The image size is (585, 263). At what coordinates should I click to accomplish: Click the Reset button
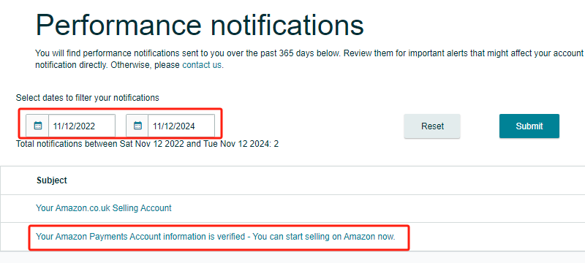pyautogui.click(x=432, y=126)
